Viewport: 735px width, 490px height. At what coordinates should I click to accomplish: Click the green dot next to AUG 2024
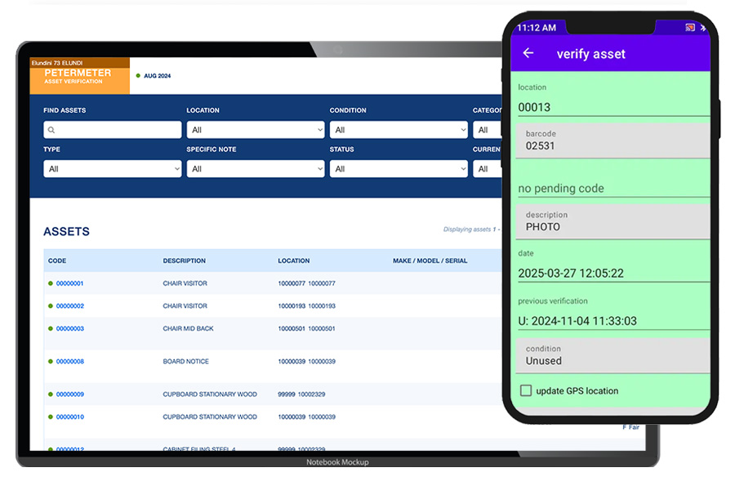[x=139, y=76]
